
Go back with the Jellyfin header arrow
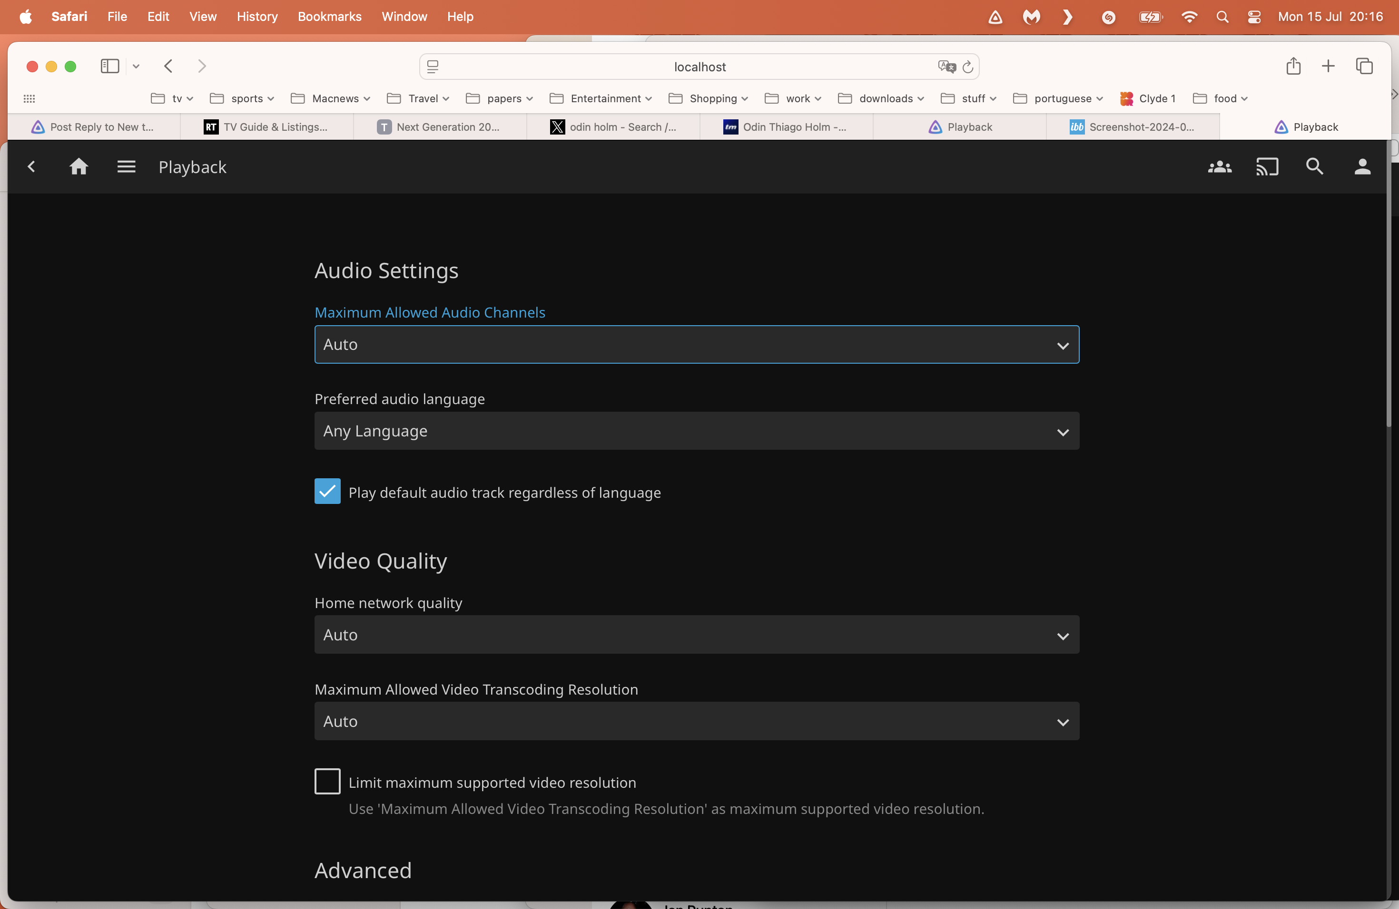click(x=32, y=167)
